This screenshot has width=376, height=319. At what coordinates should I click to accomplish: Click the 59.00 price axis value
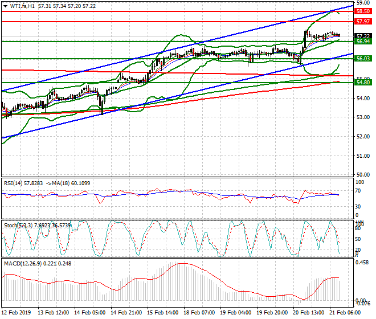(363, 3)
